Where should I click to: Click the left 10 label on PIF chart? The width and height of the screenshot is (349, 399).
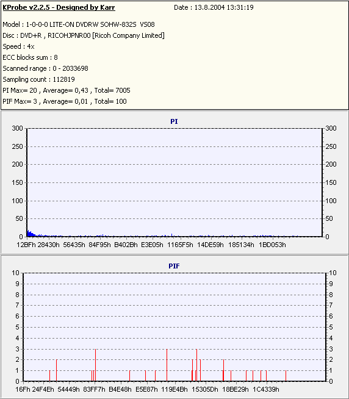coord(15,273)
